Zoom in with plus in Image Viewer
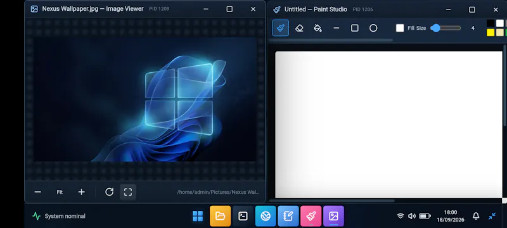The width and height of the screenshot is (507, 228). (82, 192)
